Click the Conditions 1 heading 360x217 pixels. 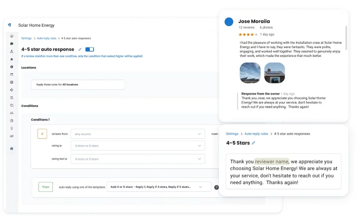pyautogui.click(x=40, y=120)
